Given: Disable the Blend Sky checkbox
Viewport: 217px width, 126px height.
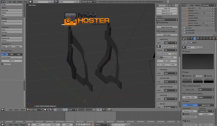Looking at the screenshot, I should point(194,76).
